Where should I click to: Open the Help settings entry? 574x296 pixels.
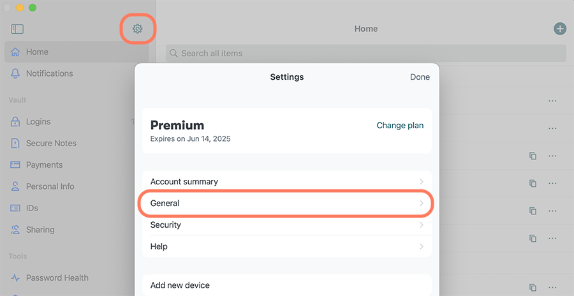tap(287, 246)
